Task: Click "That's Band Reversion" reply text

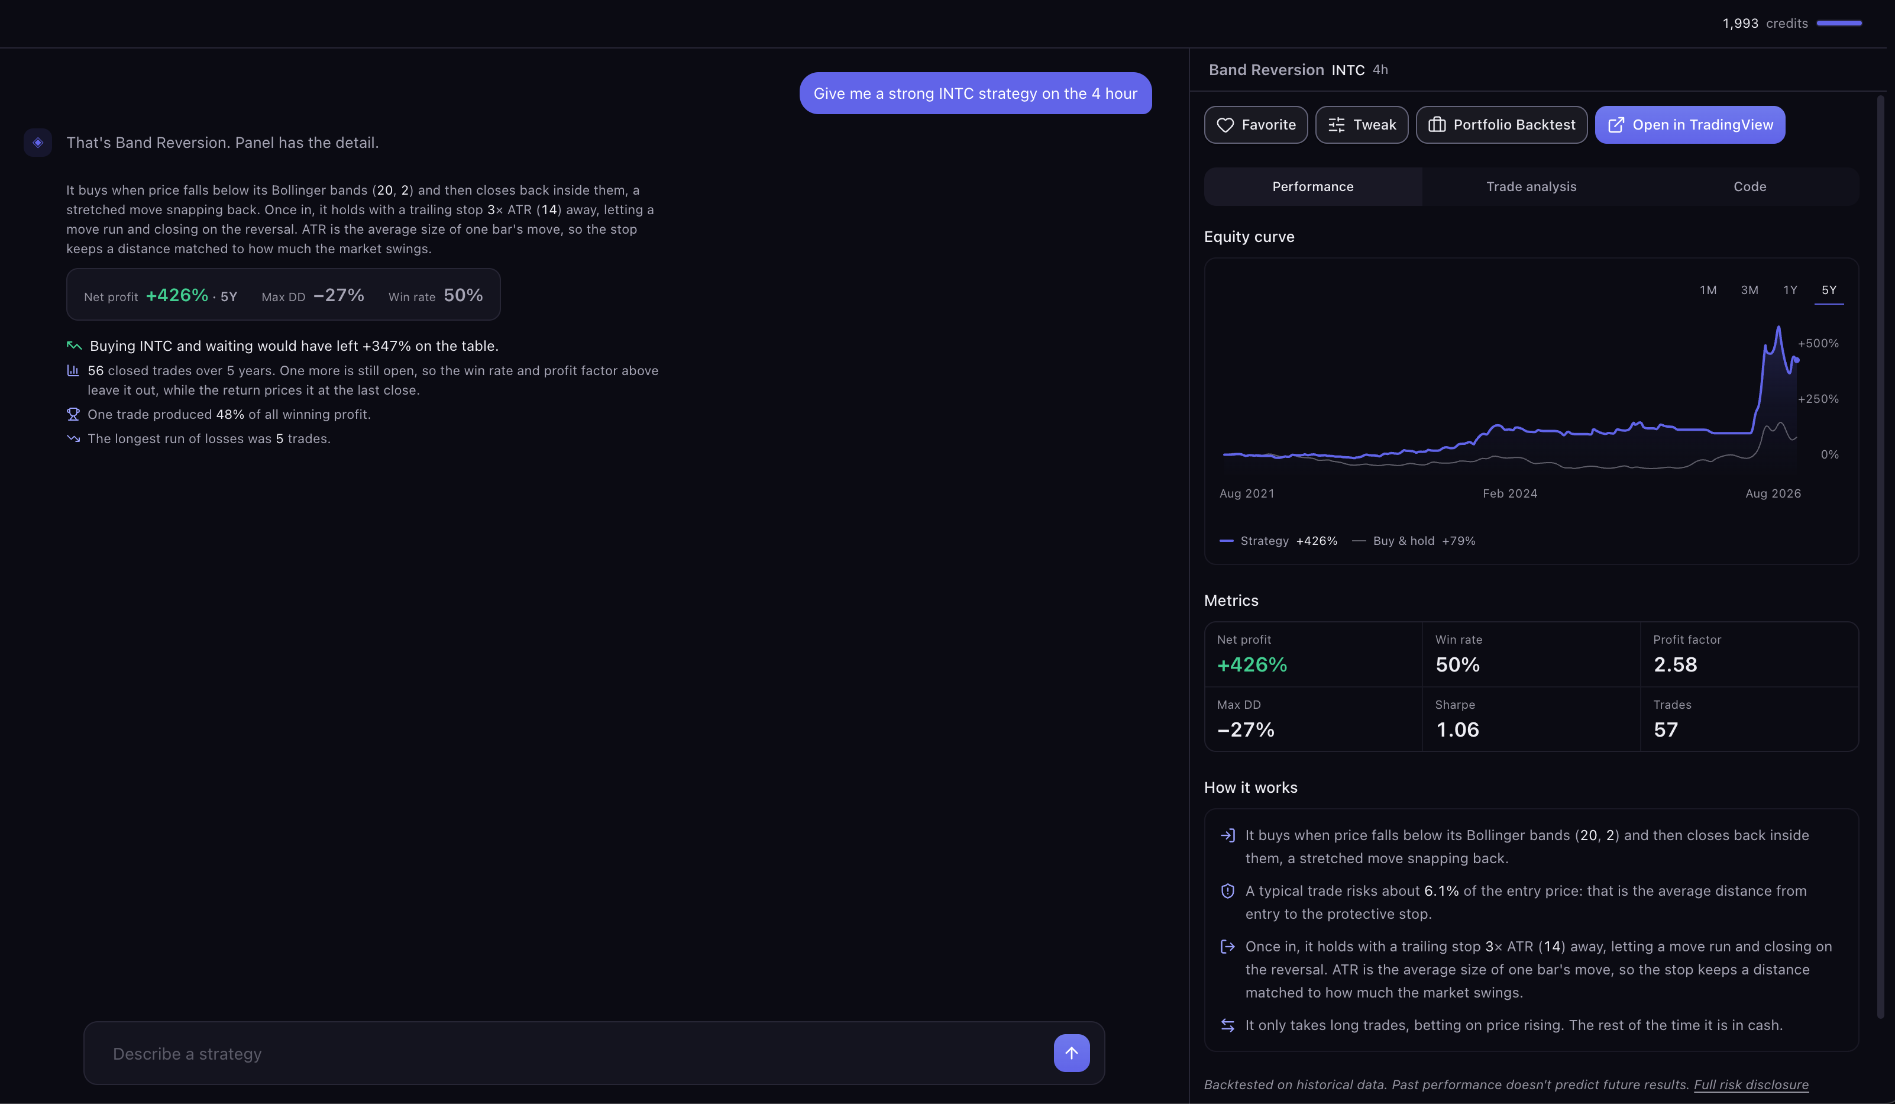Action: click(x=222, y=143)
